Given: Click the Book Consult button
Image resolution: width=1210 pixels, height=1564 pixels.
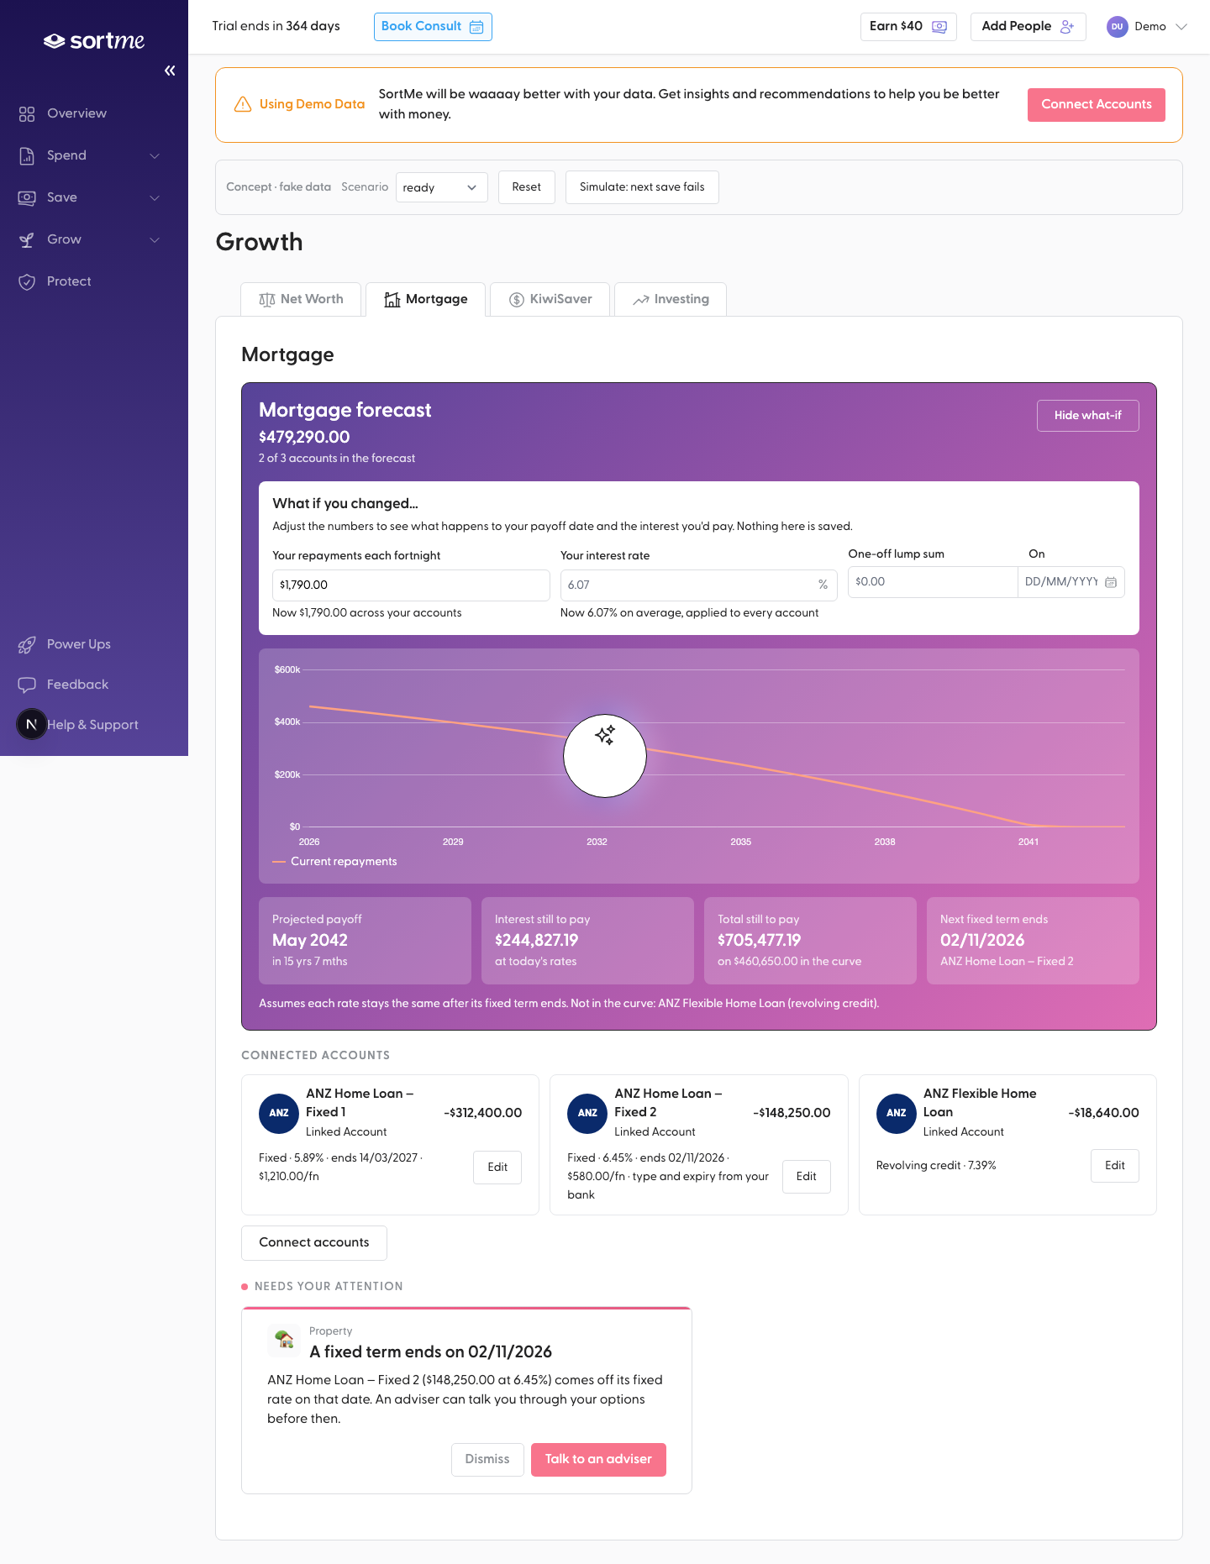Looking at the screenshot, I should coord(433,27).
